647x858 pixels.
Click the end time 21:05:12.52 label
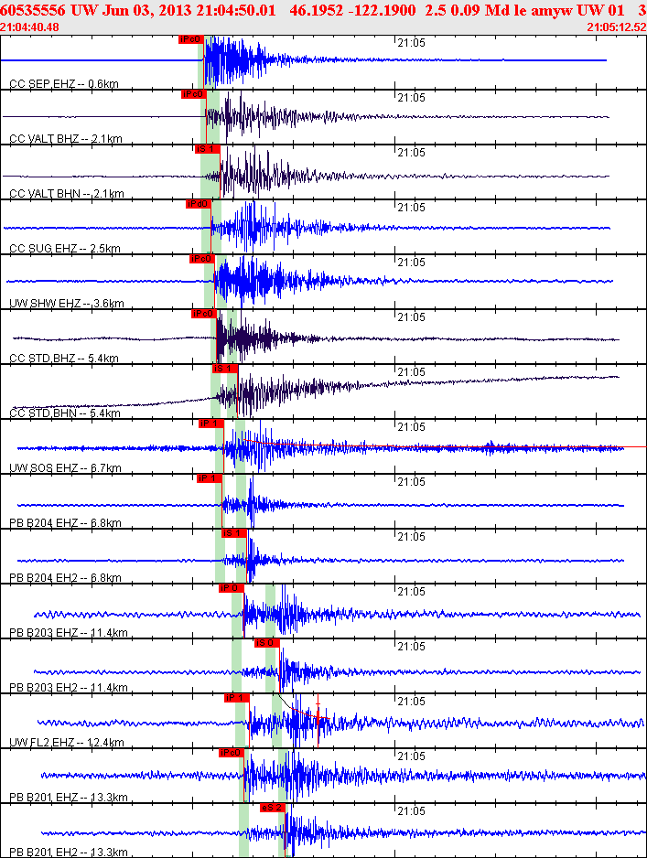click(x=616, y=27)
